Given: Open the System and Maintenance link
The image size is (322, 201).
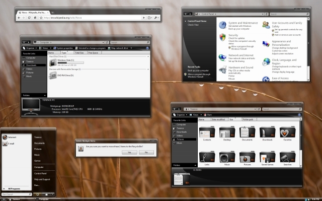Looking at the screenshot, I should [243, 23].
